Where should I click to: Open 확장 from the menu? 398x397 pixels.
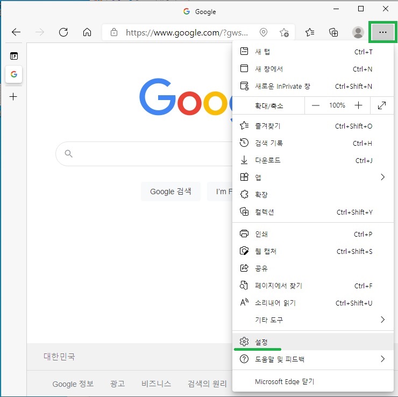pos(312,195)
